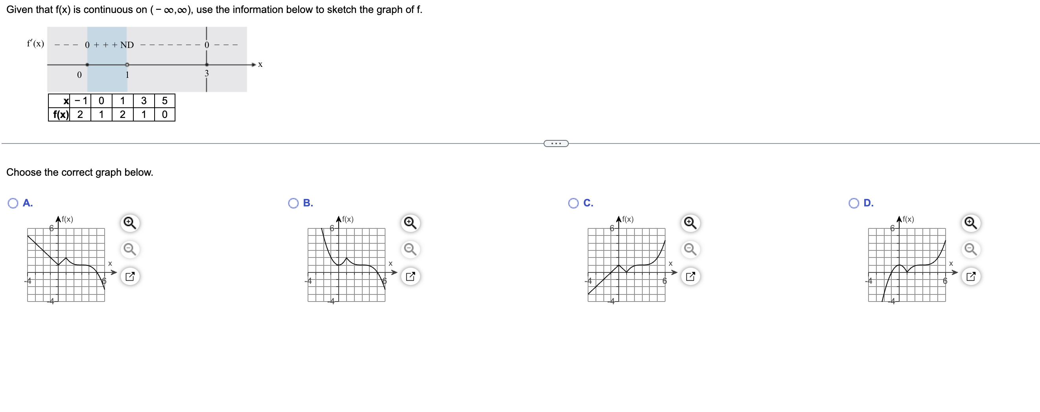Click the zoom-in magnifier for graph B
The width and height of the screenshot is (1040, 412).
pos(410,223)
